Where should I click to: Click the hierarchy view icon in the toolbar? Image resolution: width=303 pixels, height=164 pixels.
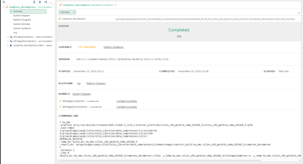(x=45, y=2)
